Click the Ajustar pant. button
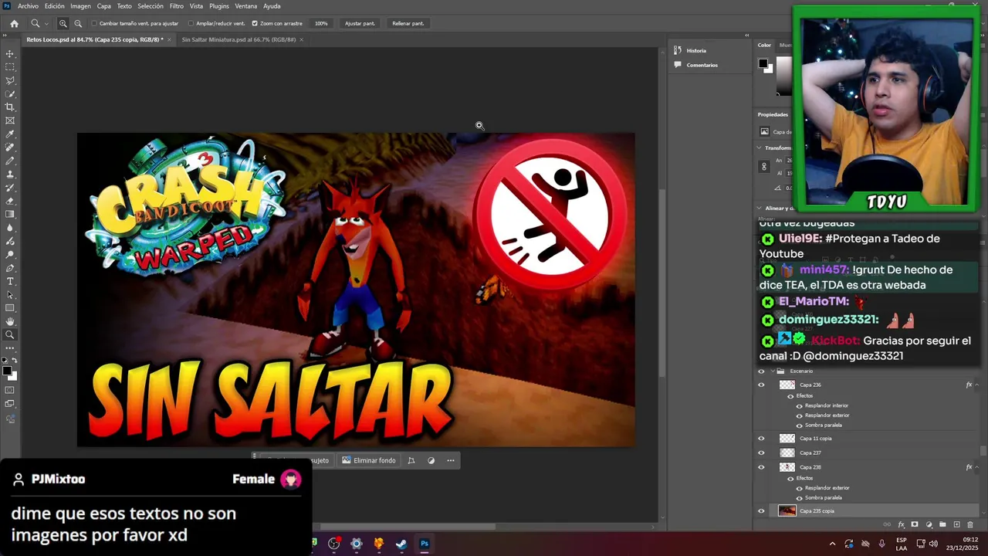 coord(360,23)
